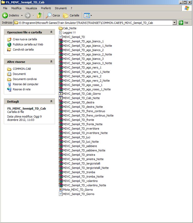The image size is (193, 223).
Task: Select MDVC_Semipil_TD_Cab_Giorno file icon
Action: click(61, 94)
